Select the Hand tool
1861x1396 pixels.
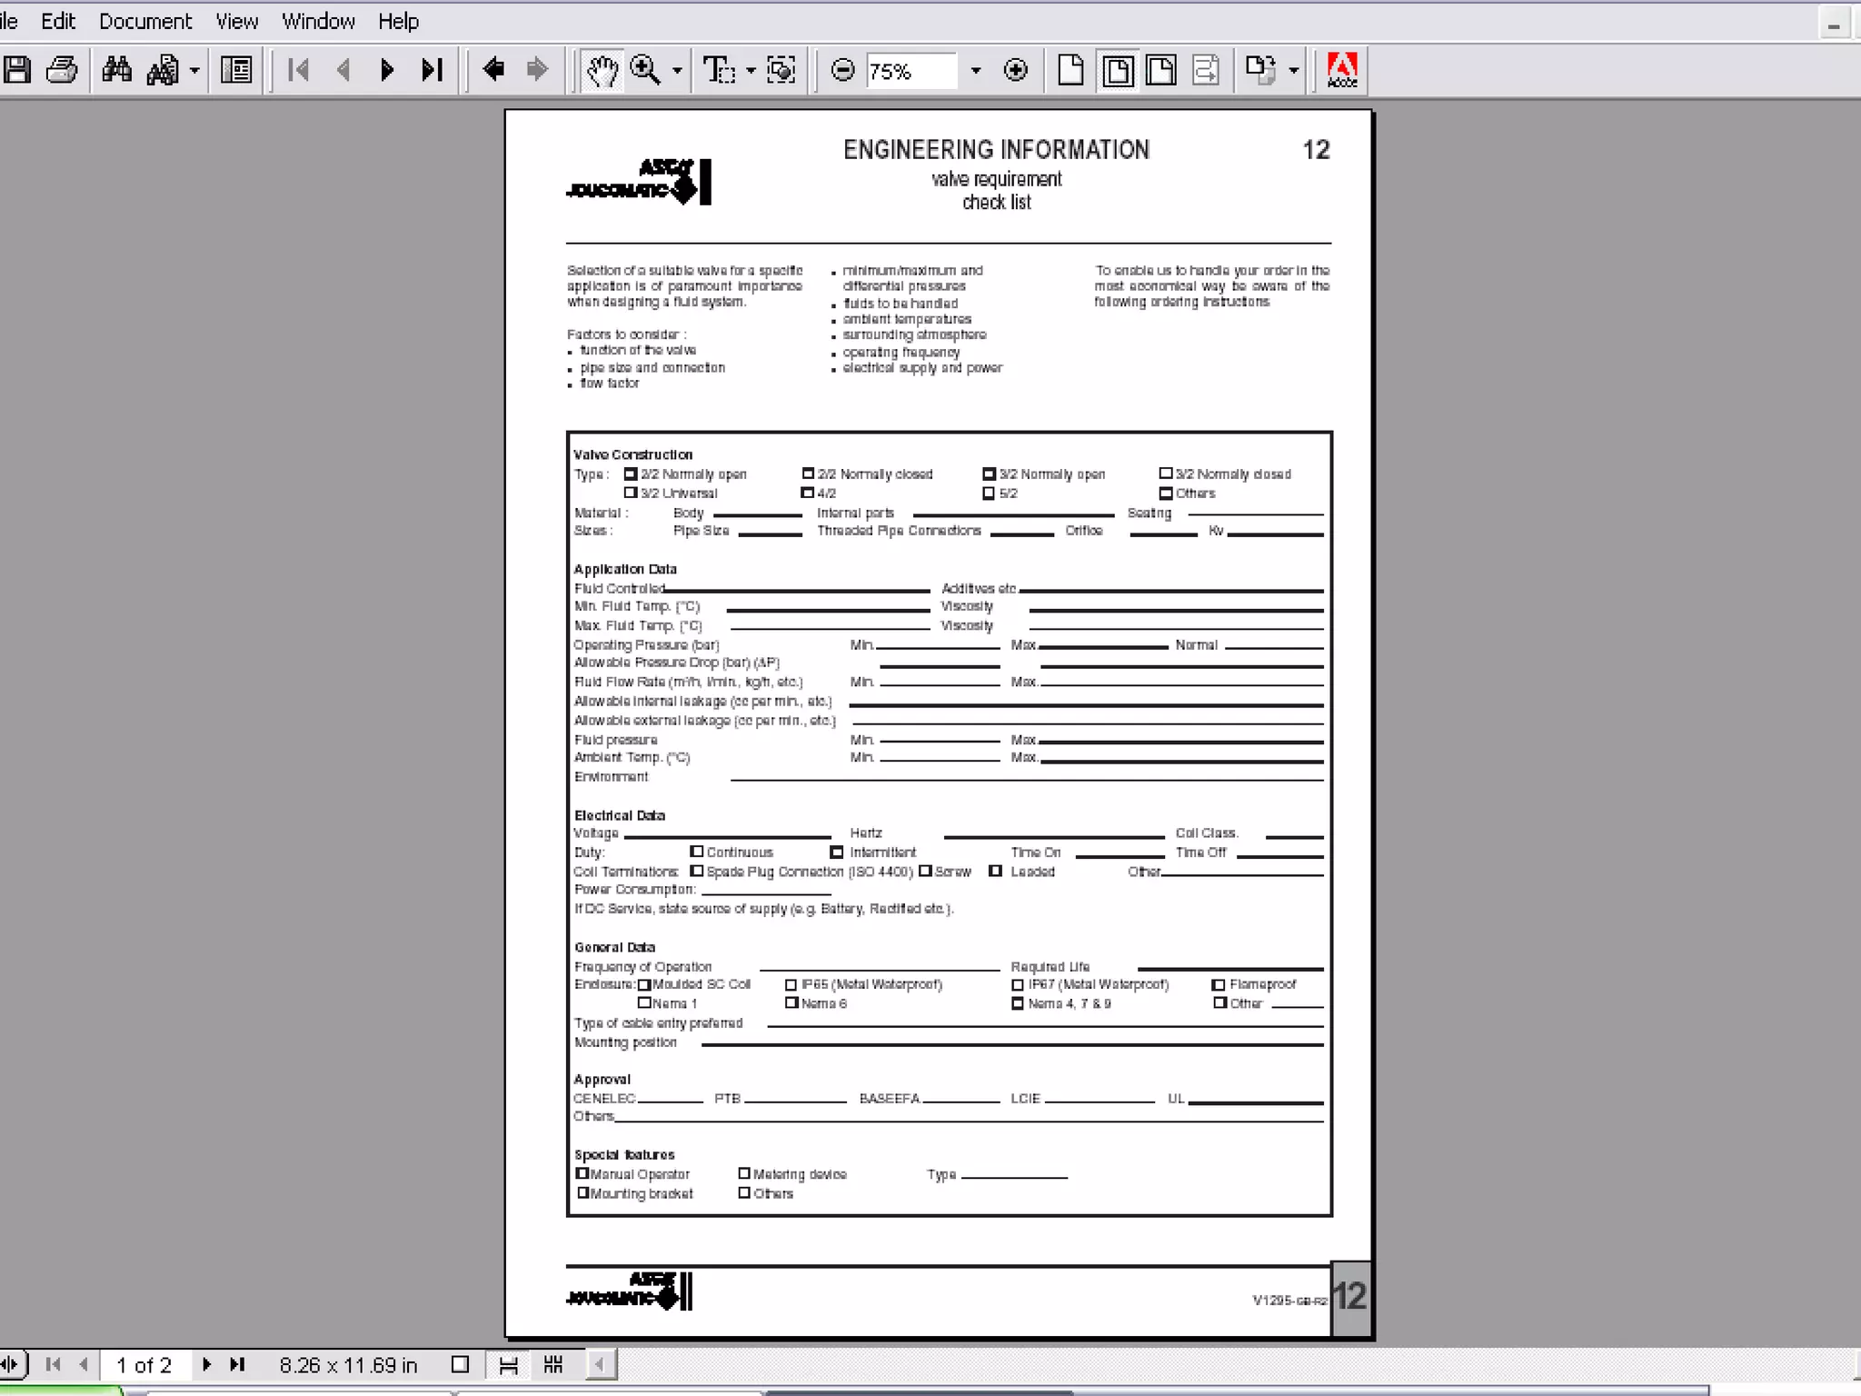click(x=602, y=70)
